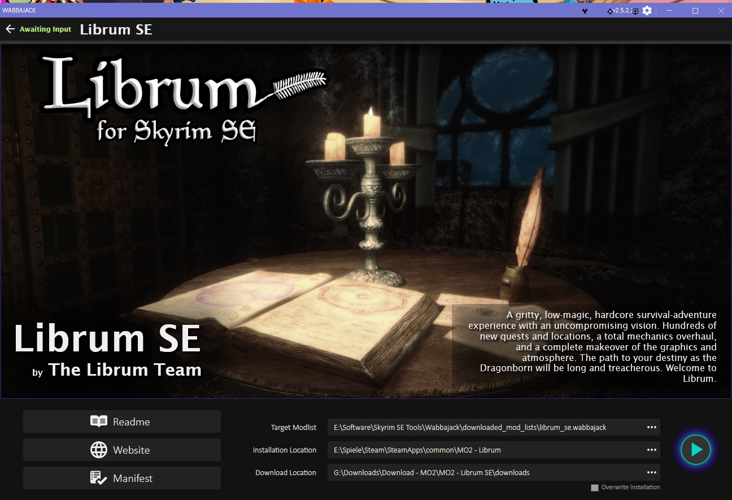Open Wabbajack settings via the gear icon
The image size is (732, 500).
[647, 11]
